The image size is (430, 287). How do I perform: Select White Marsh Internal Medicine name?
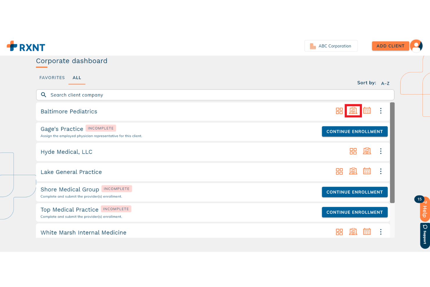point(83,232)
